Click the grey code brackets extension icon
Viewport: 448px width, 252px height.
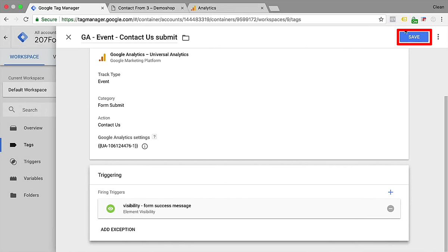(x=393, y=19)
